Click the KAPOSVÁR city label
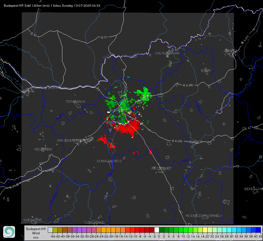 tap(33, 220)
